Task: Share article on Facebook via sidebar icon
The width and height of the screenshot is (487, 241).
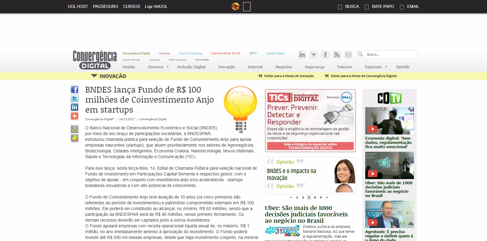Action: point(75,90)
